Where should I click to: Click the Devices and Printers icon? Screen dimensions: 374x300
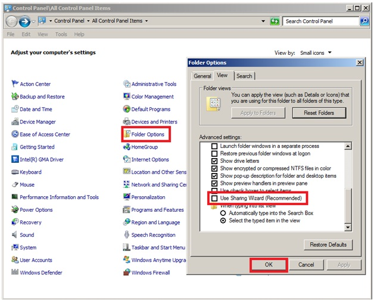pos(126,121)
